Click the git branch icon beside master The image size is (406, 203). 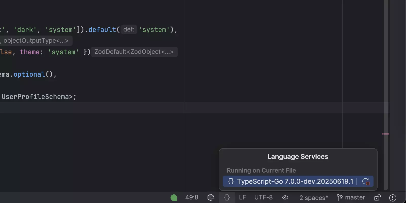point(340,197)
